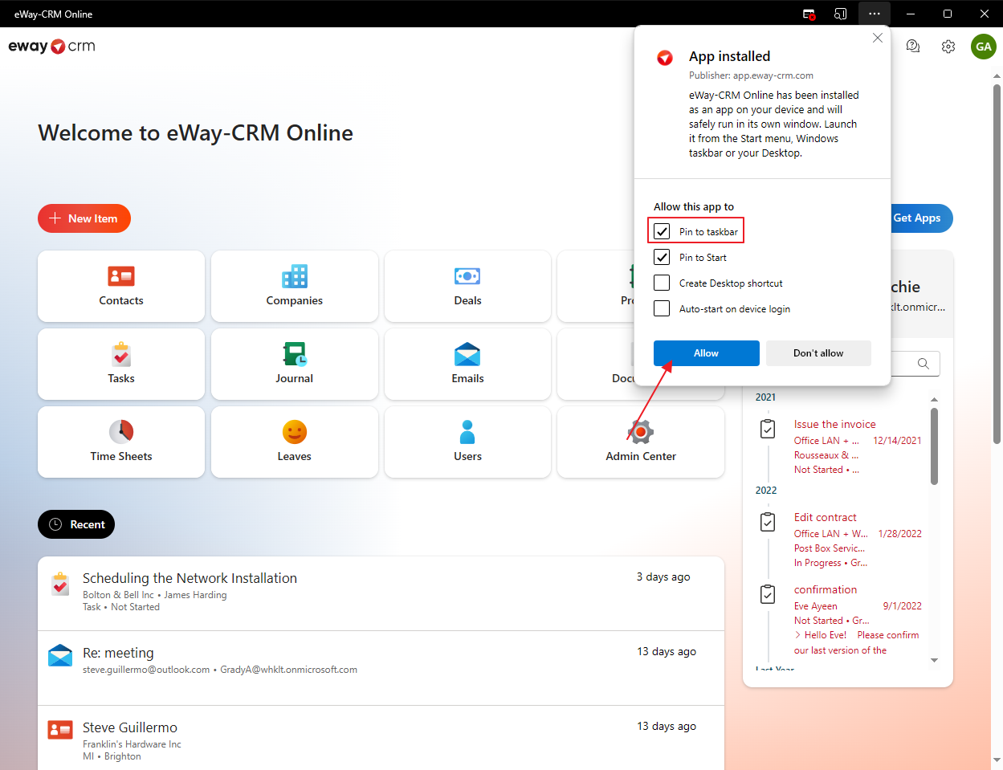Open the Companies module tile
This screenshot has width=1003, height=770.
295,287
